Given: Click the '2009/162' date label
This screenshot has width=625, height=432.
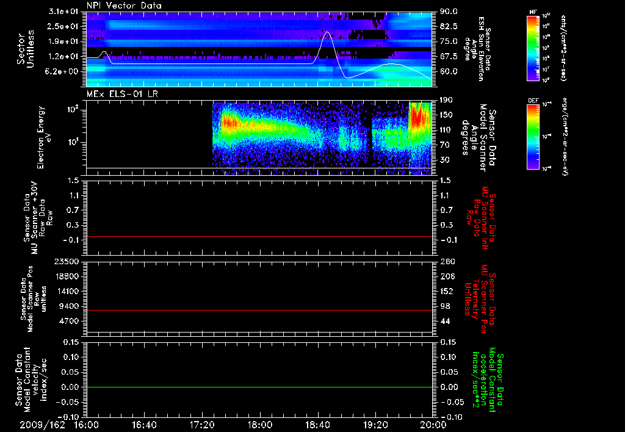Looking at the screenshot, I should click(x=43, y=425).
